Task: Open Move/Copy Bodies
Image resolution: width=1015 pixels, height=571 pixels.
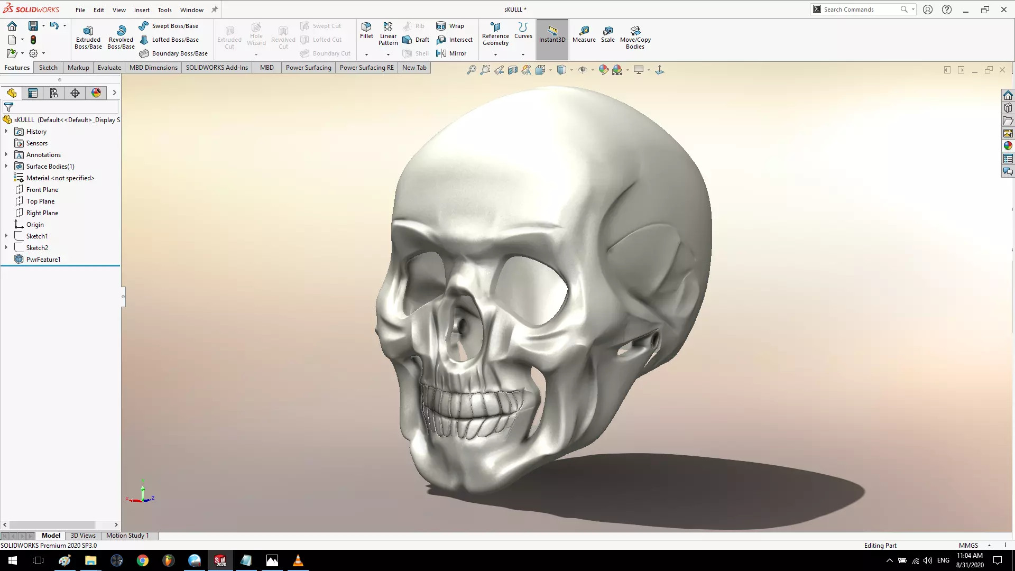Action: [x=635, y=38]
